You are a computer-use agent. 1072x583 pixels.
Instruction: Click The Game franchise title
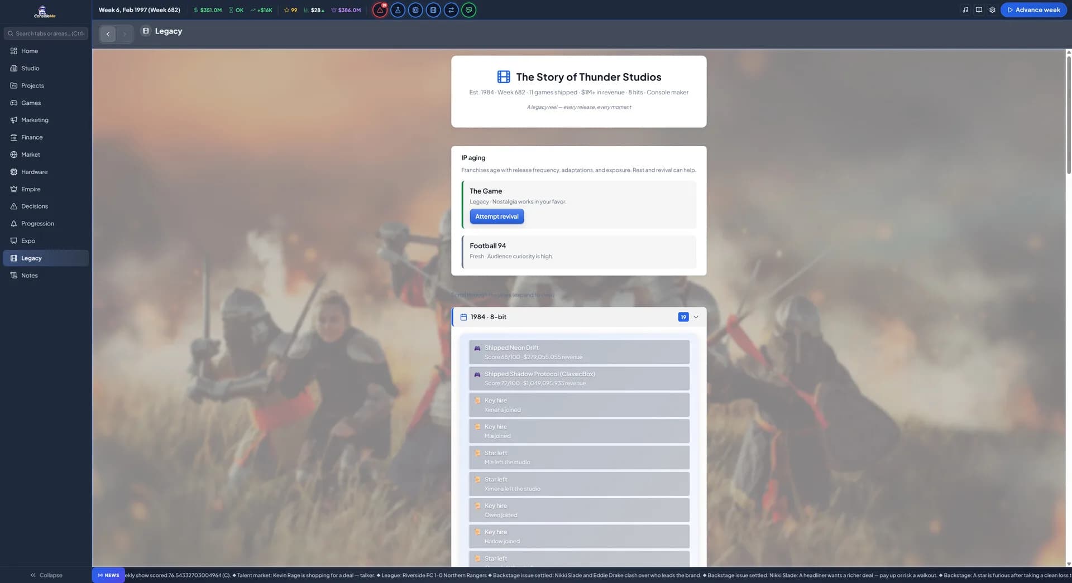point(486,191)
